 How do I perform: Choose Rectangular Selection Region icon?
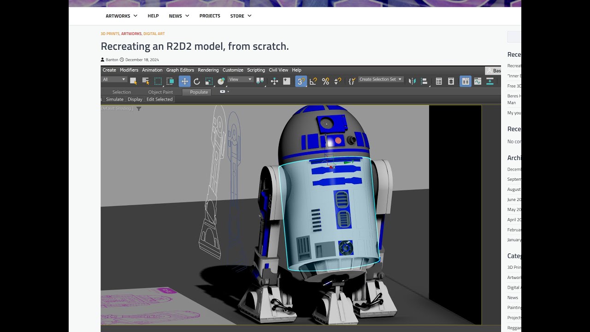[x=158, y=81]
